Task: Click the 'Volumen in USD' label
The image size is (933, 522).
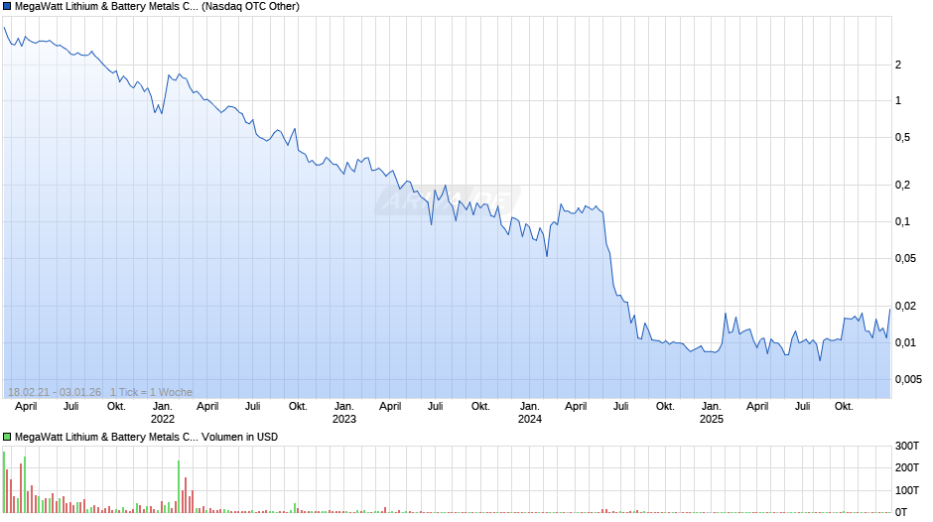Action: tap(240, 437)
